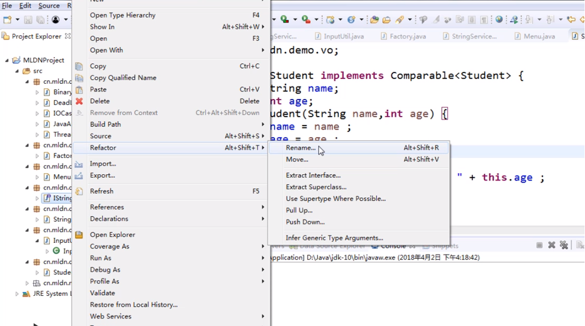Screen dimensions: 585x326
Task: Click the Open Type toolbar icon
Action: point(374,20)
